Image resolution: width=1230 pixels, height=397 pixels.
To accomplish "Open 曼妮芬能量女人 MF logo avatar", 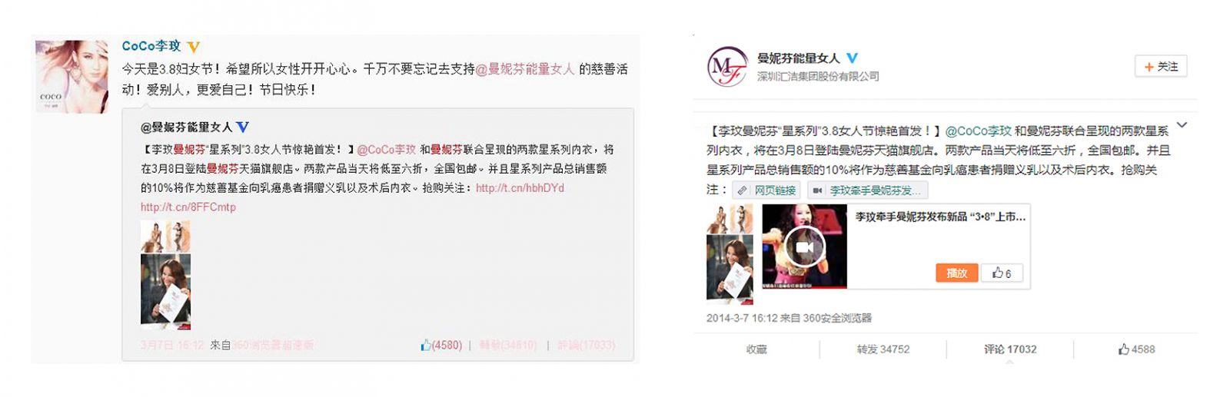I will pos(726,67).
